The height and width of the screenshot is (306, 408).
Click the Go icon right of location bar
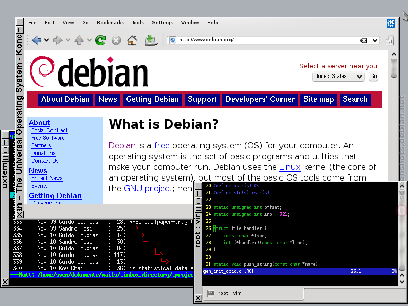click(x=390, y=40)
